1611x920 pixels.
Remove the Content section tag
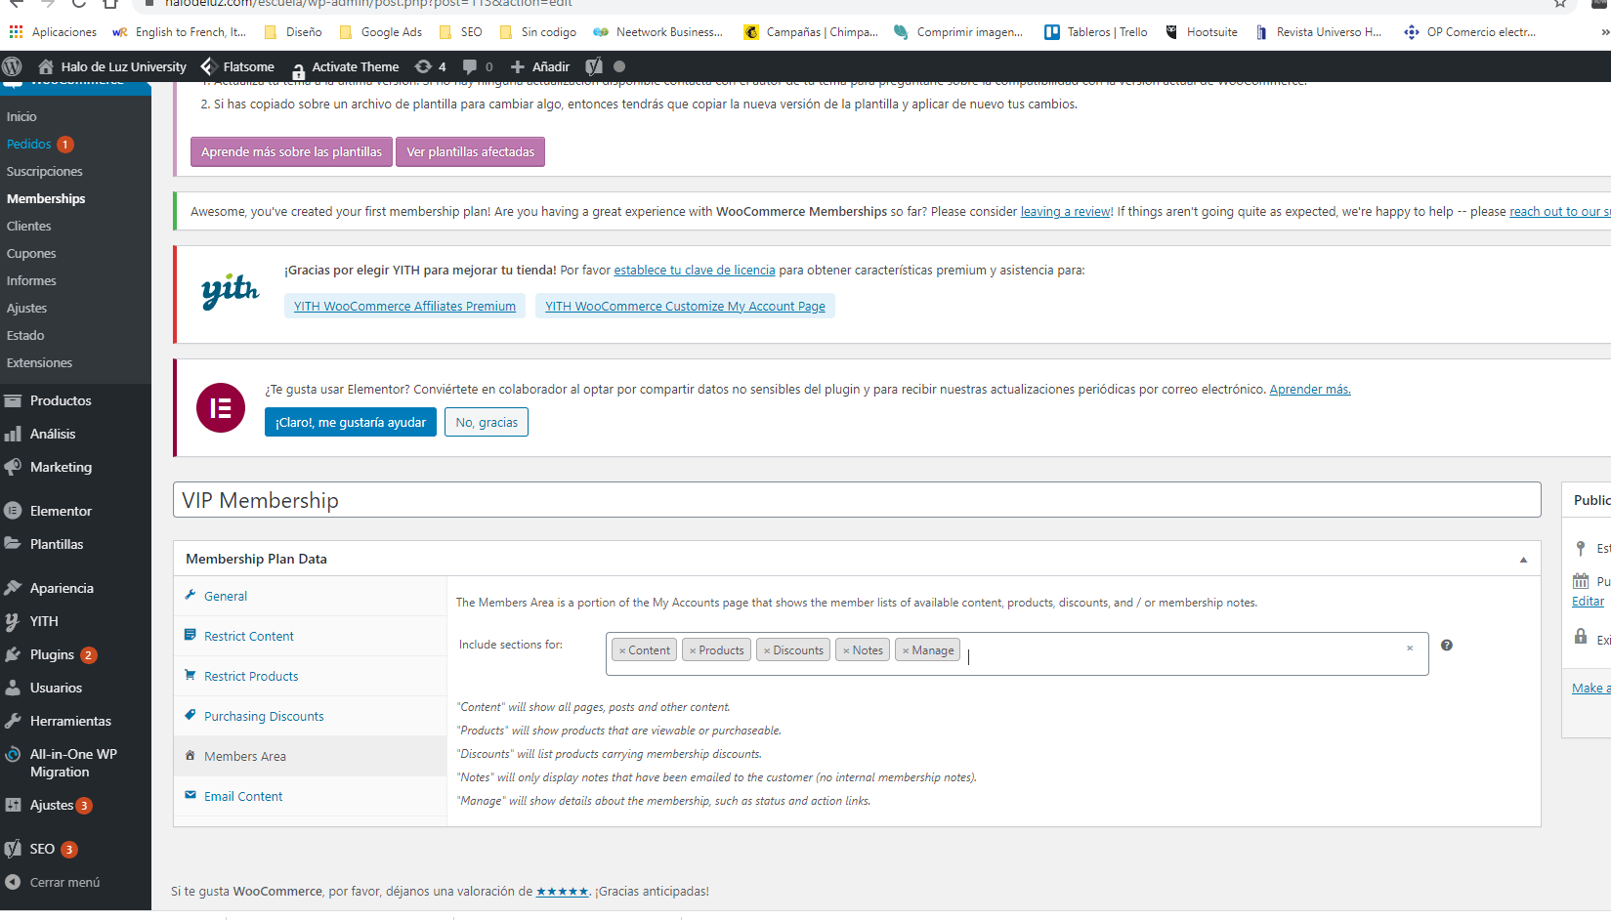click(622, 650)
